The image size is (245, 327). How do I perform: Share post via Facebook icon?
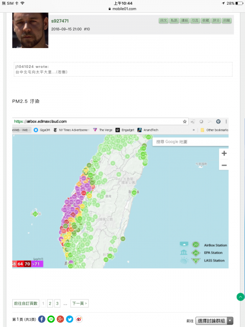tap(42, 319)
